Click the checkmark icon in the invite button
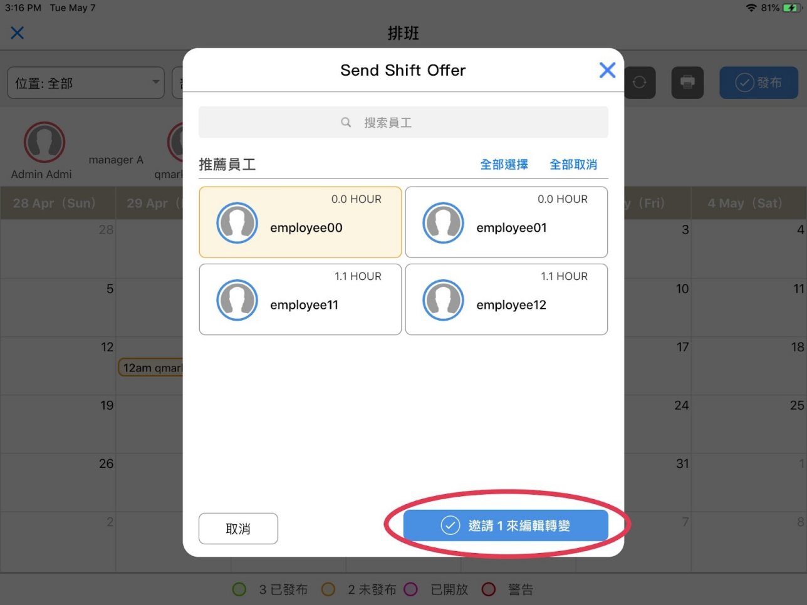 pos(450,525)
